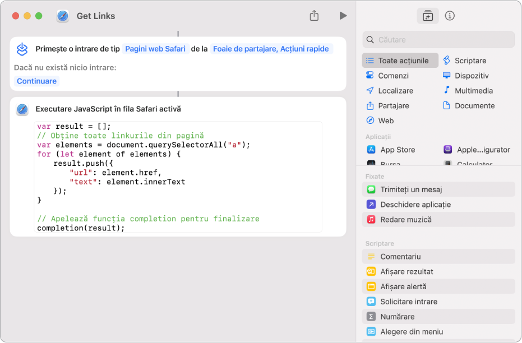This screenshot has height=343, width=522.
Task: Add the Numărare action
Action: tap(438, 317)
